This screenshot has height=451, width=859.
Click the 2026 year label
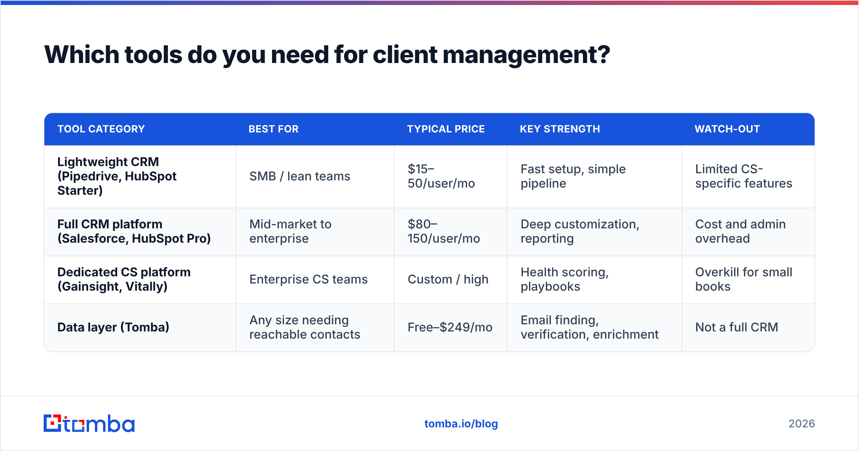click(x=802, y=424)
